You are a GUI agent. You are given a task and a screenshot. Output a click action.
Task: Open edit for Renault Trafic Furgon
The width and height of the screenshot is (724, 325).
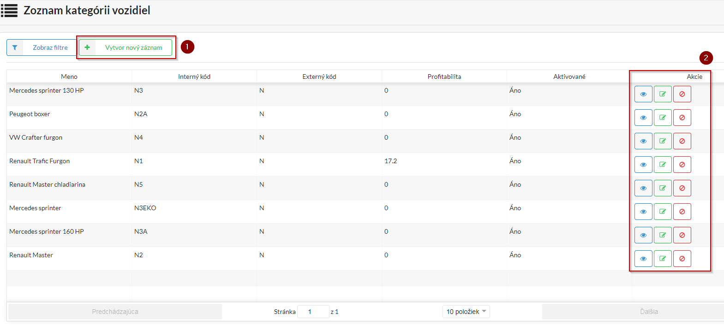tap(663, 165)
